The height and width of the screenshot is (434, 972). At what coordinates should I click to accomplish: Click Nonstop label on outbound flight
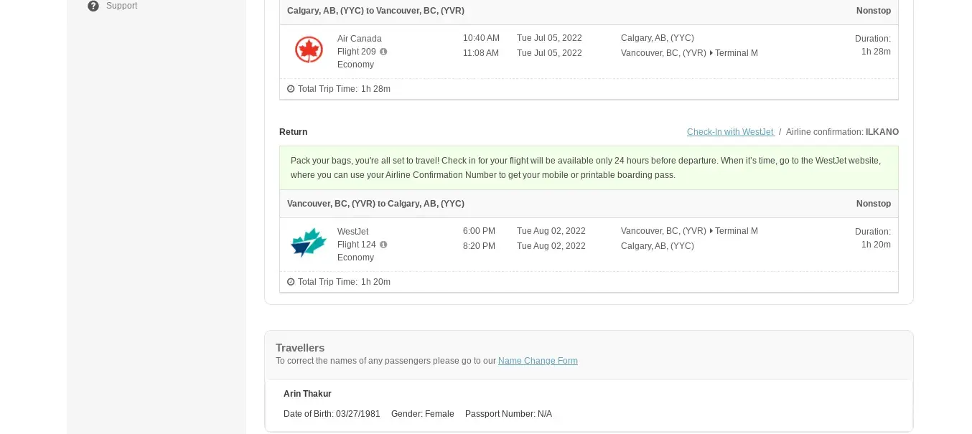point(874,11)
